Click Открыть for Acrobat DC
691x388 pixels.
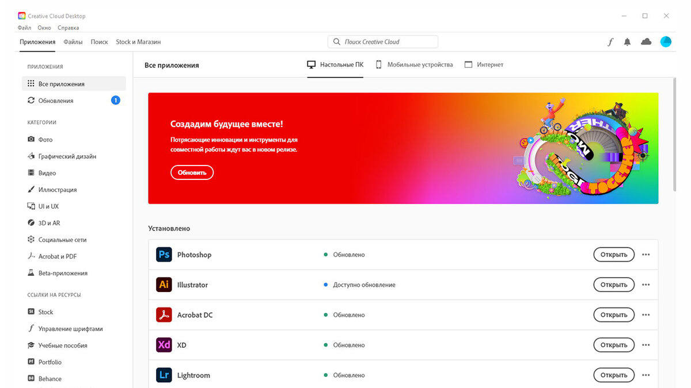[614, 315]
